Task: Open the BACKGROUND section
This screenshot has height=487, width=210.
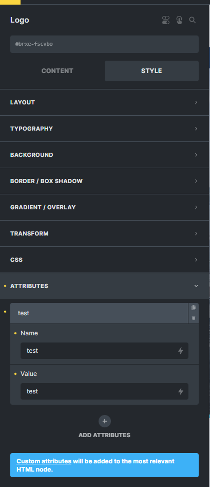Action: click(x=105, y=155)
